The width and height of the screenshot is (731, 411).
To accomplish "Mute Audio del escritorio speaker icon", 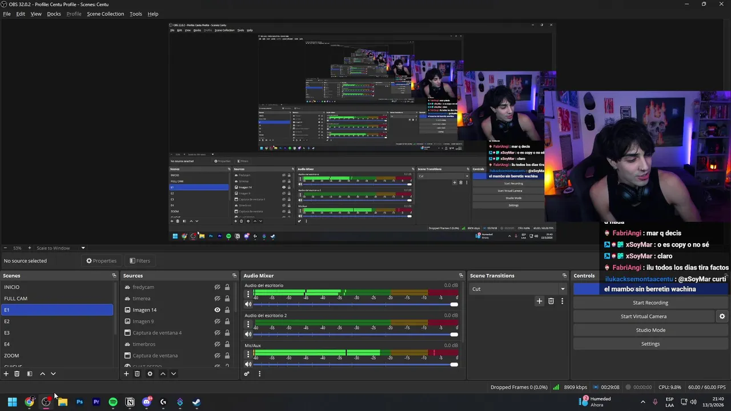I will click(248, 304).
